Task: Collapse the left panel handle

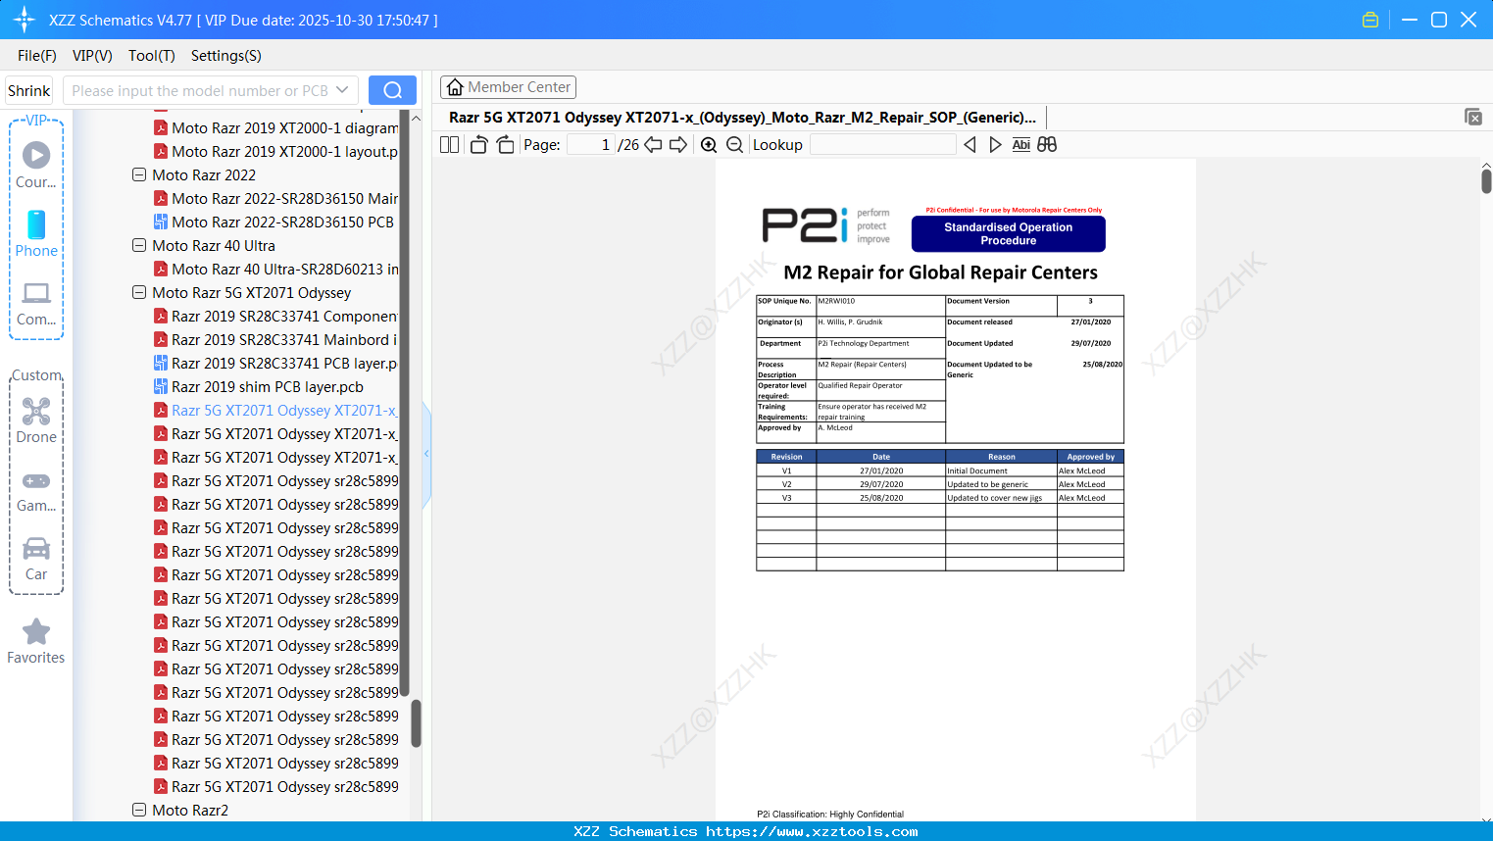Action: (x=426, y=454)
